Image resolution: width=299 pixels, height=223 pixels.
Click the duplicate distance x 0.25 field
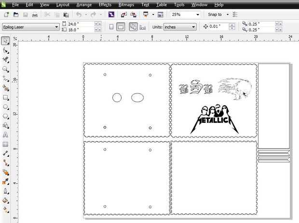pyautogui.click(x=261, y=24)
